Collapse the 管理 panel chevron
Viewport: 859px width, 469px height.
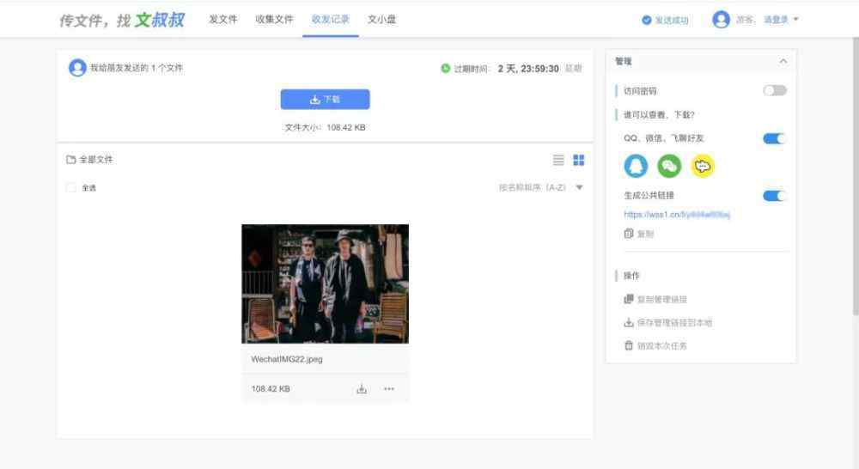tap(783, 61)
